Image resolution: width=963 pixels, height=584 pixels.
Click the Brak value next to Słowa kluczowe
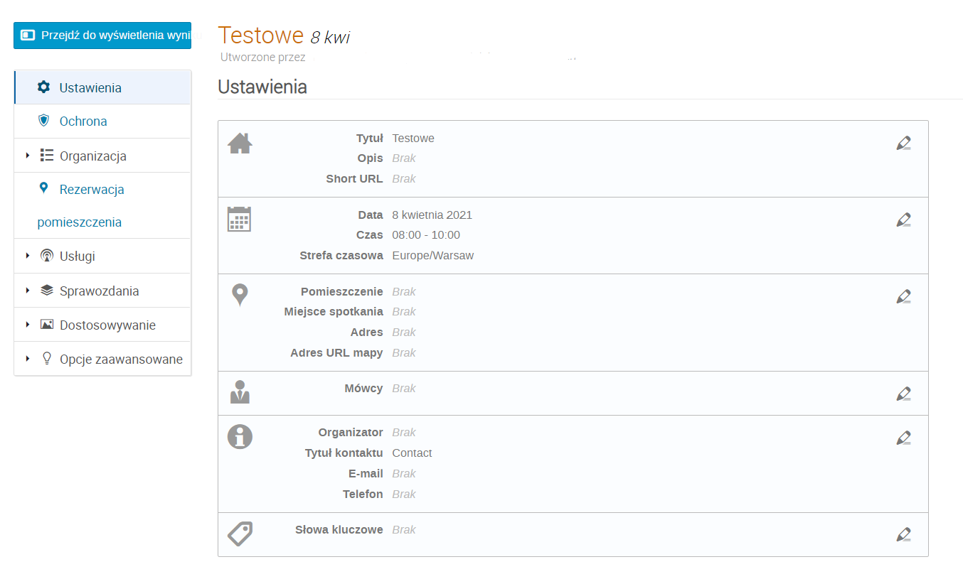coord(404,529)
